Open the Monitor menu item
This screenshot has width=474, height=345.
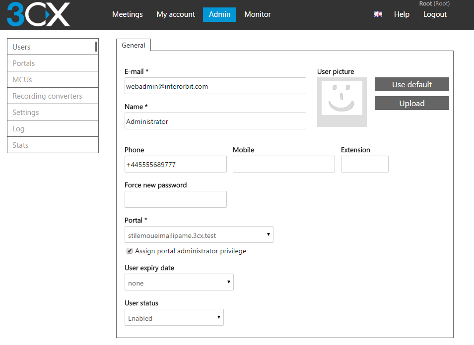[x=258, y=14]
